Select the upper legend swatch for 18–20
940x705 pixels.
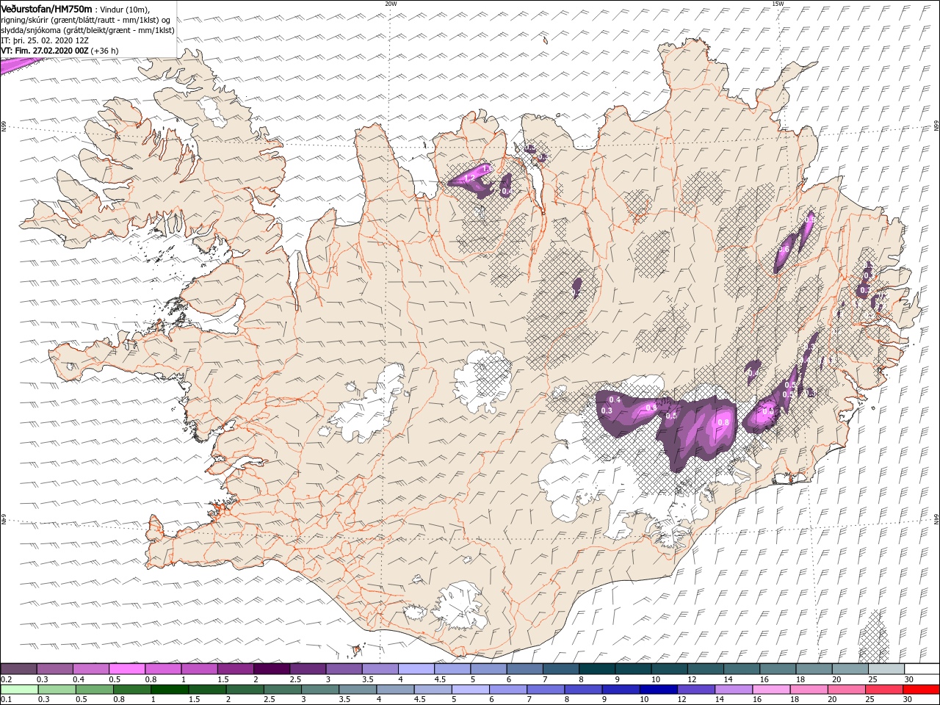click(814, 669)
